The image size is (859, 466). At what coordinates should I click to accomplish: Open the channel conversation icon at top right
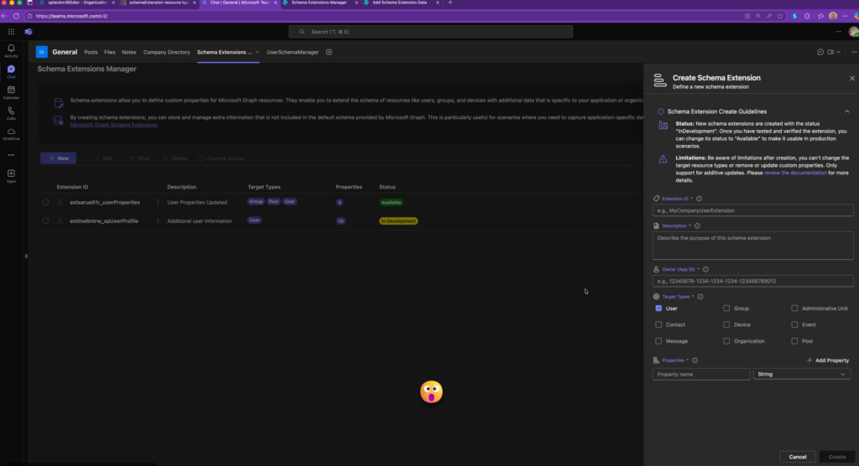point(820,52)
